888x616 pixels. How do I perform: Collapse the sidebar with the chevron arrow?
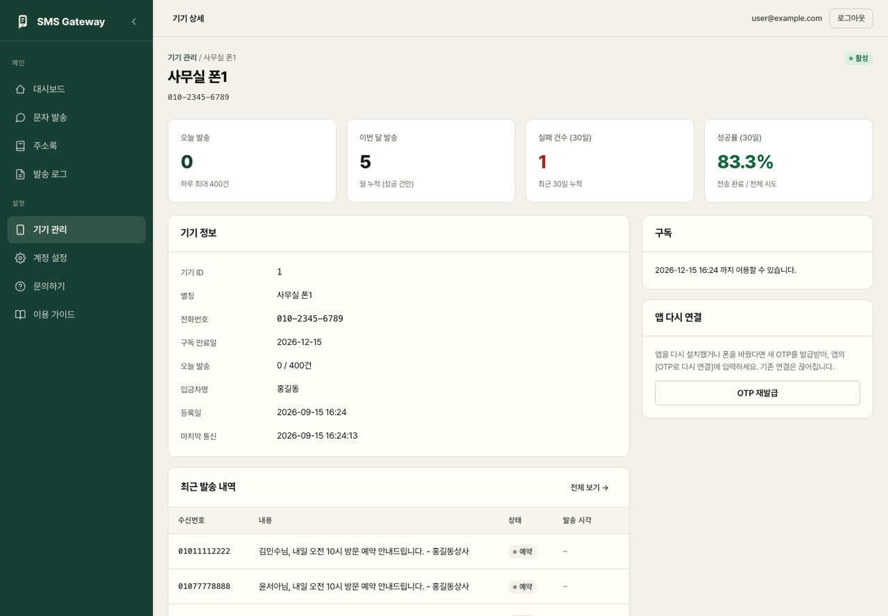134,21
